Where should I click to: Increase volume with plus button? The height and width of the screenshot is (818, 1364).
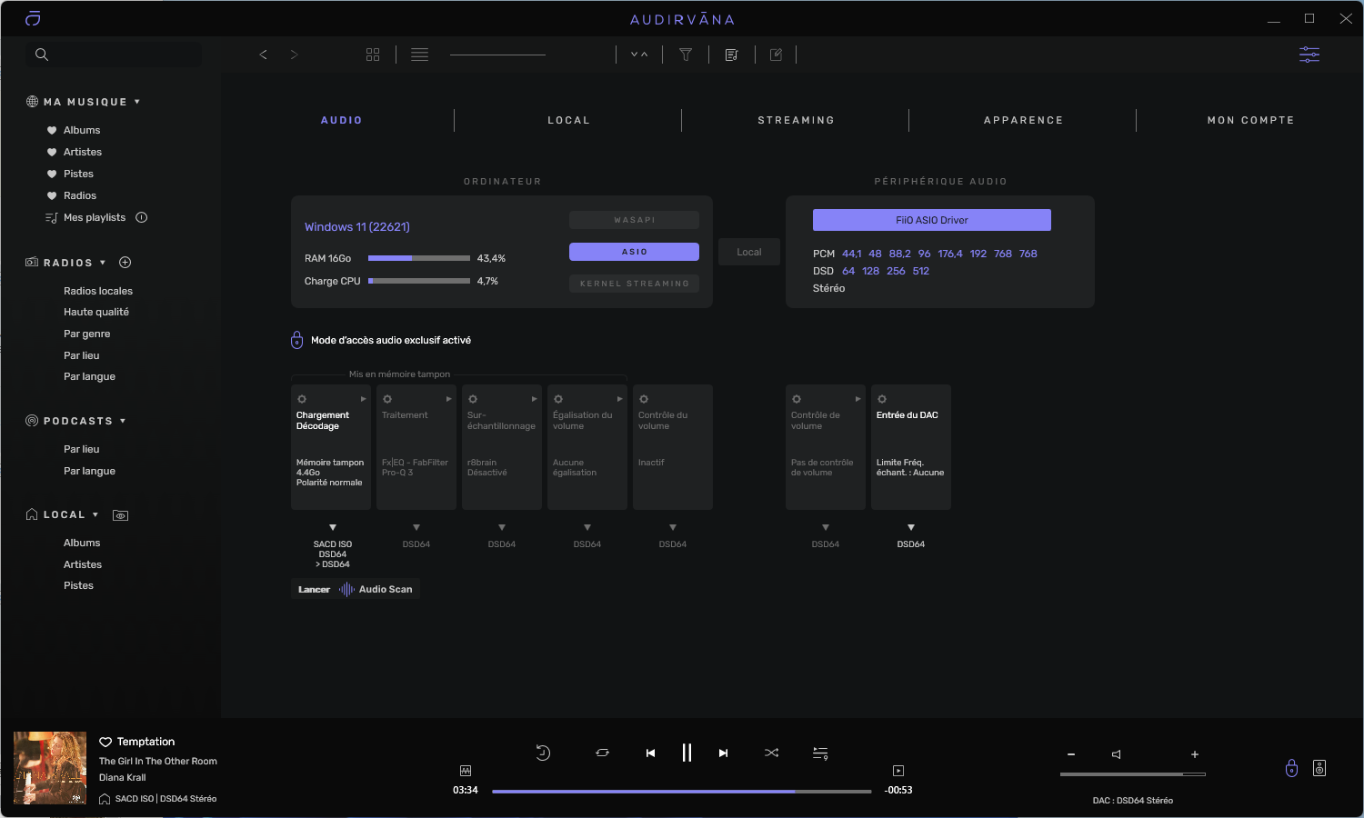[1195, 754]
